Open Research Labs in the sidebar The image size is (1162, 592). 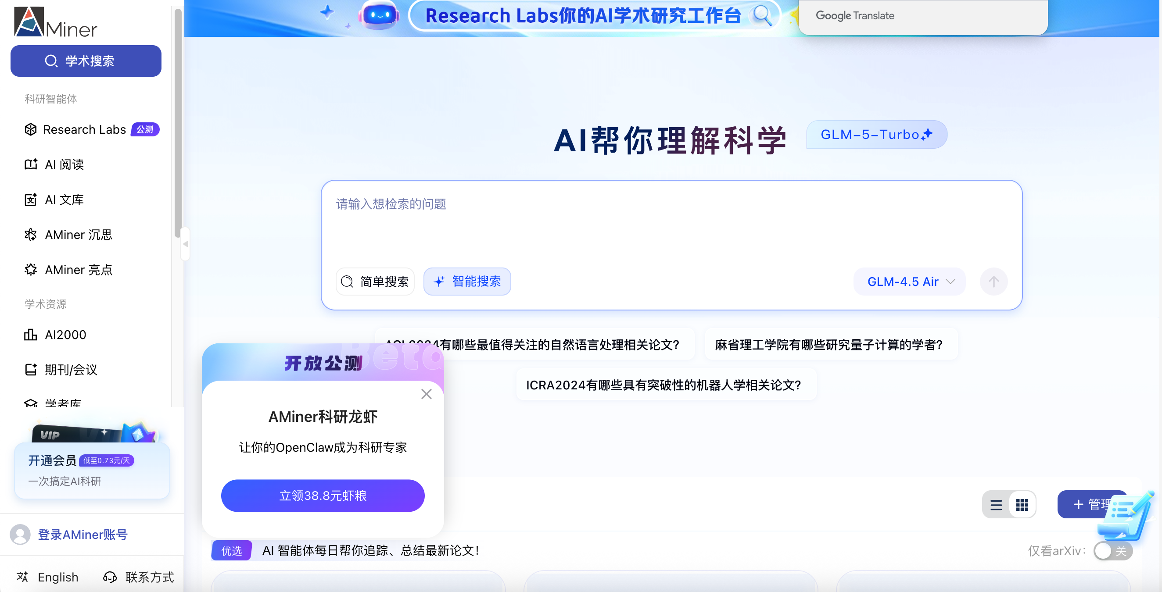point(84,129)
